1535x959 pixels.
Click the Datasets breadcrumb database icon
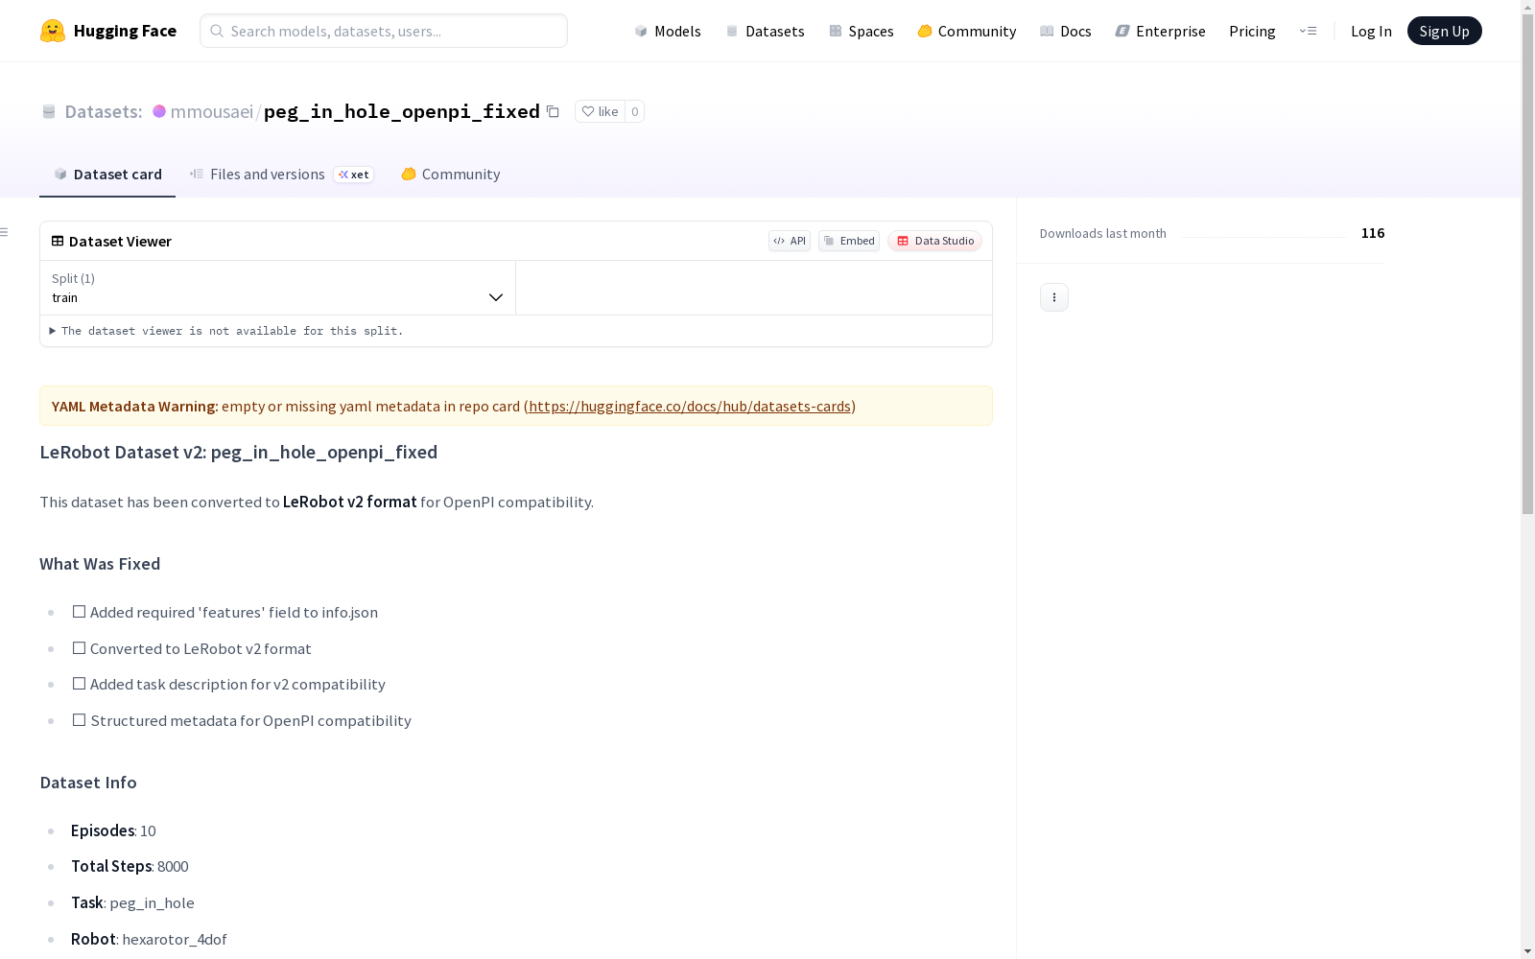[49, 111]
